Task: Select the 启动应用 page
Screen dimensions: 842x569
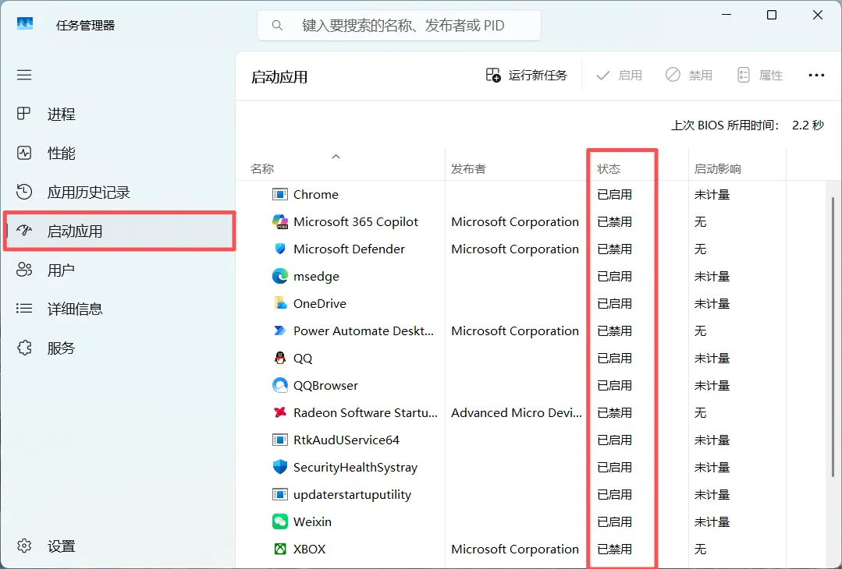Action: (x=119, y=231)
